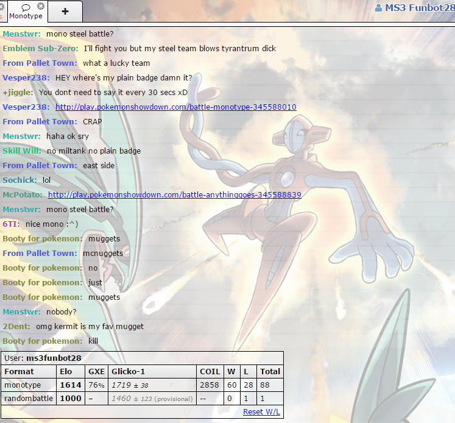The height and width of the screenshot is (423, 455).
Task: Select the provisional Glicko-1 value 1460
Action: pyautogui.click(x=152, y=399)
